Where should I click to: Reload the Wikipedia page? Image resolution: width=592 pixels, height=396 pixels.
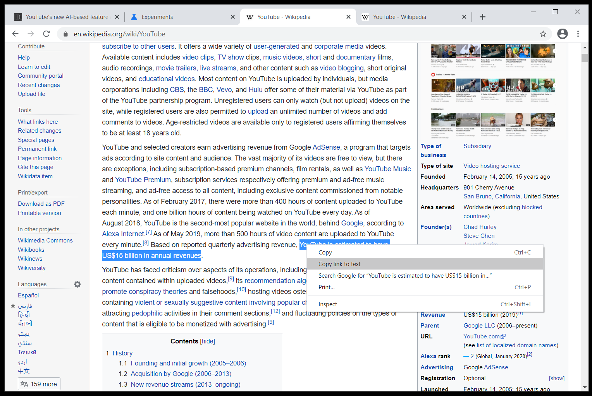pos(46,34)
